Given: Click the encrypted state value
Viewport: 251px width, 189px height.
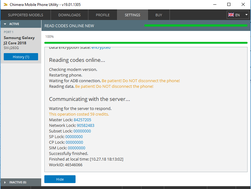Looking at the screenshot, I should coord(101,48).
